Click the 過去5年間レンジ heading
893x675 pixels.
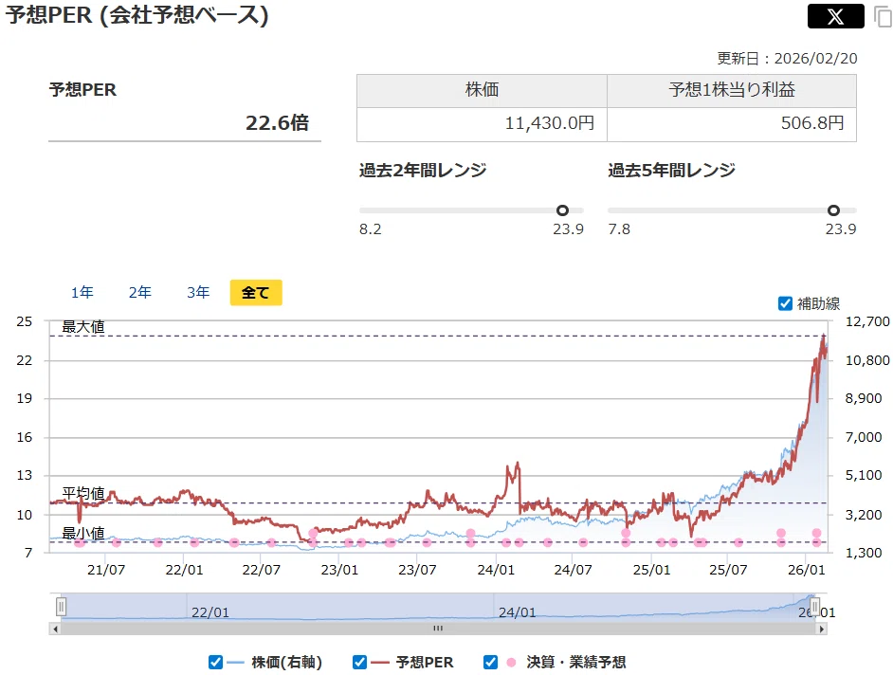(671, 170)
